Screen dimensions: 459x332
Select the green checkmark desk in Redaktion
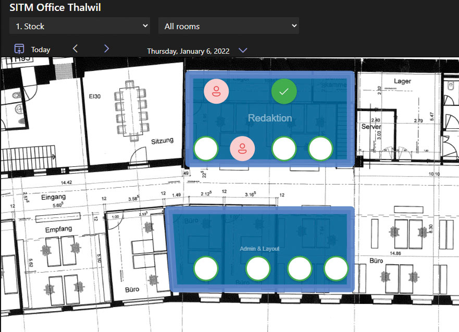click(x=284, y=91)
